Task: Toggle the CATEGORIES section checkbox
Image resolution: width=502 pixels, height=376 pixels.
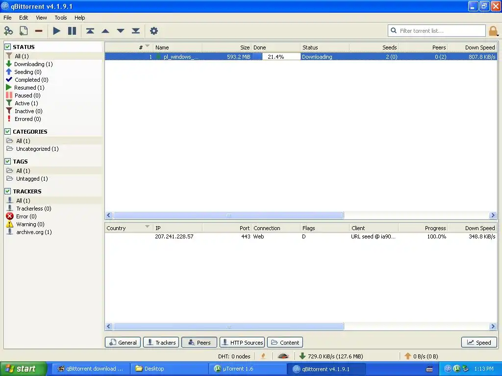Action: click(8, 131)
